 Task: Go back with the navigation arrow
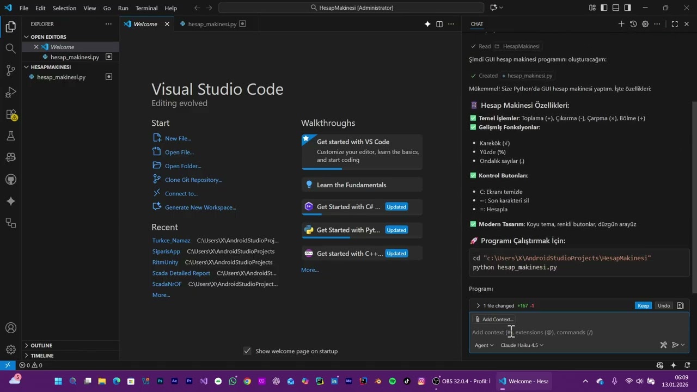click(x=197, y=8)
